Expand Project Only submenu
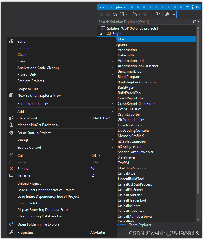The height and width of the screenshot is (239, 203). [x=112, y=74]
